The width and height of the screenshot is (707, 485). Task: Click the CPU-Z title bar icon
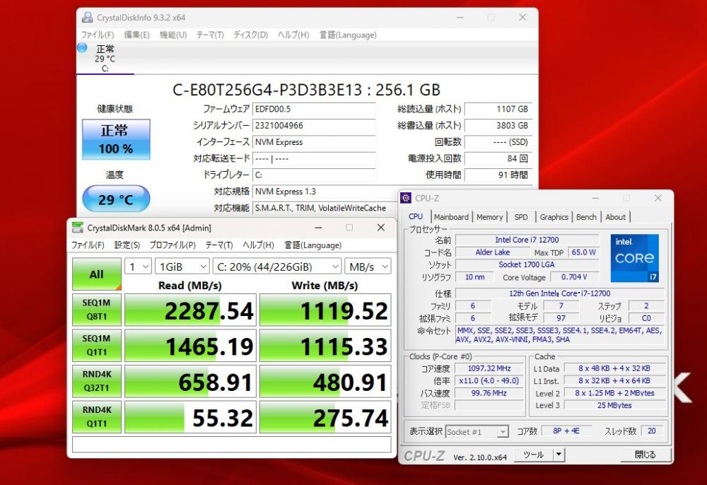pos(406,198)
